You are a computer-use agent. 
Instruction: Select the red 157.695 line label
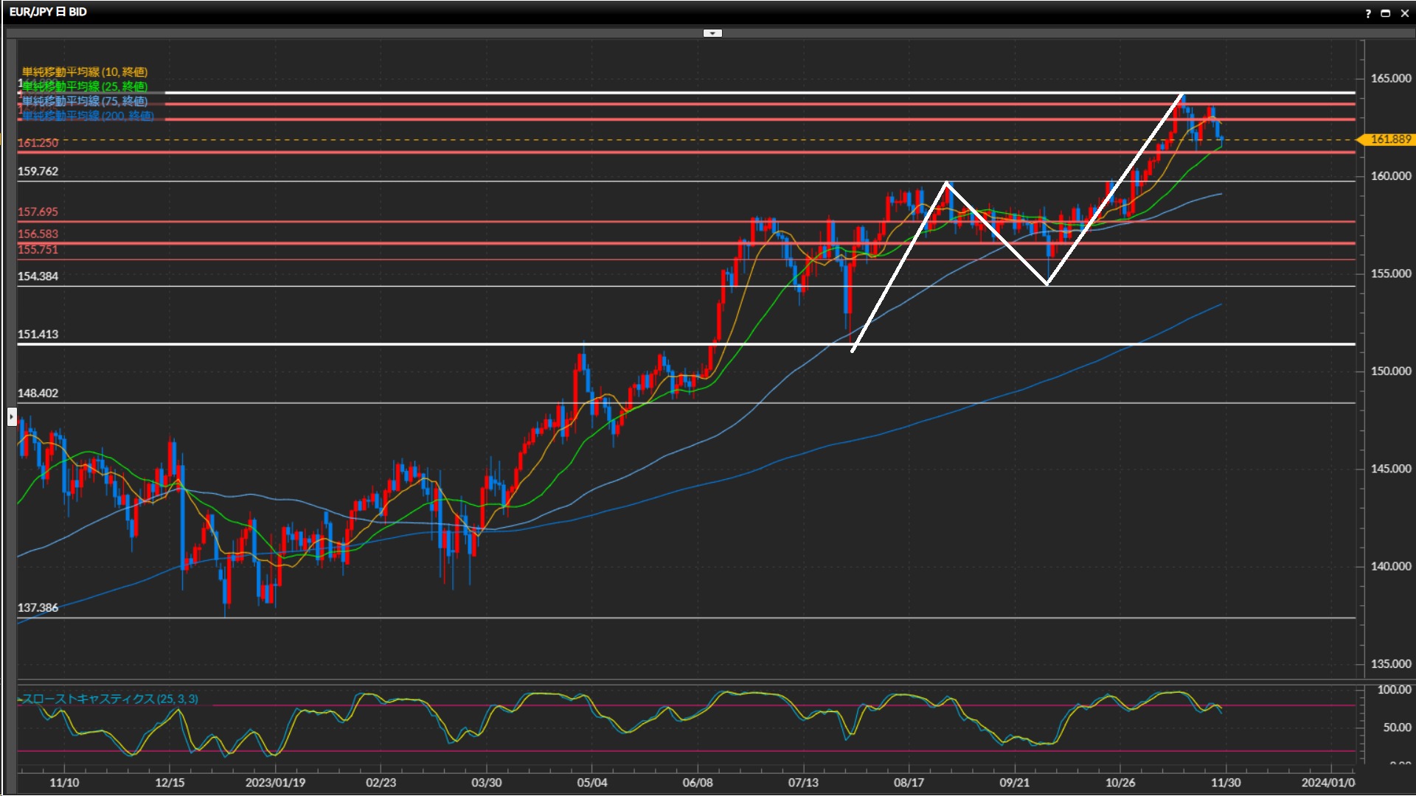click(x=38, y=212)
